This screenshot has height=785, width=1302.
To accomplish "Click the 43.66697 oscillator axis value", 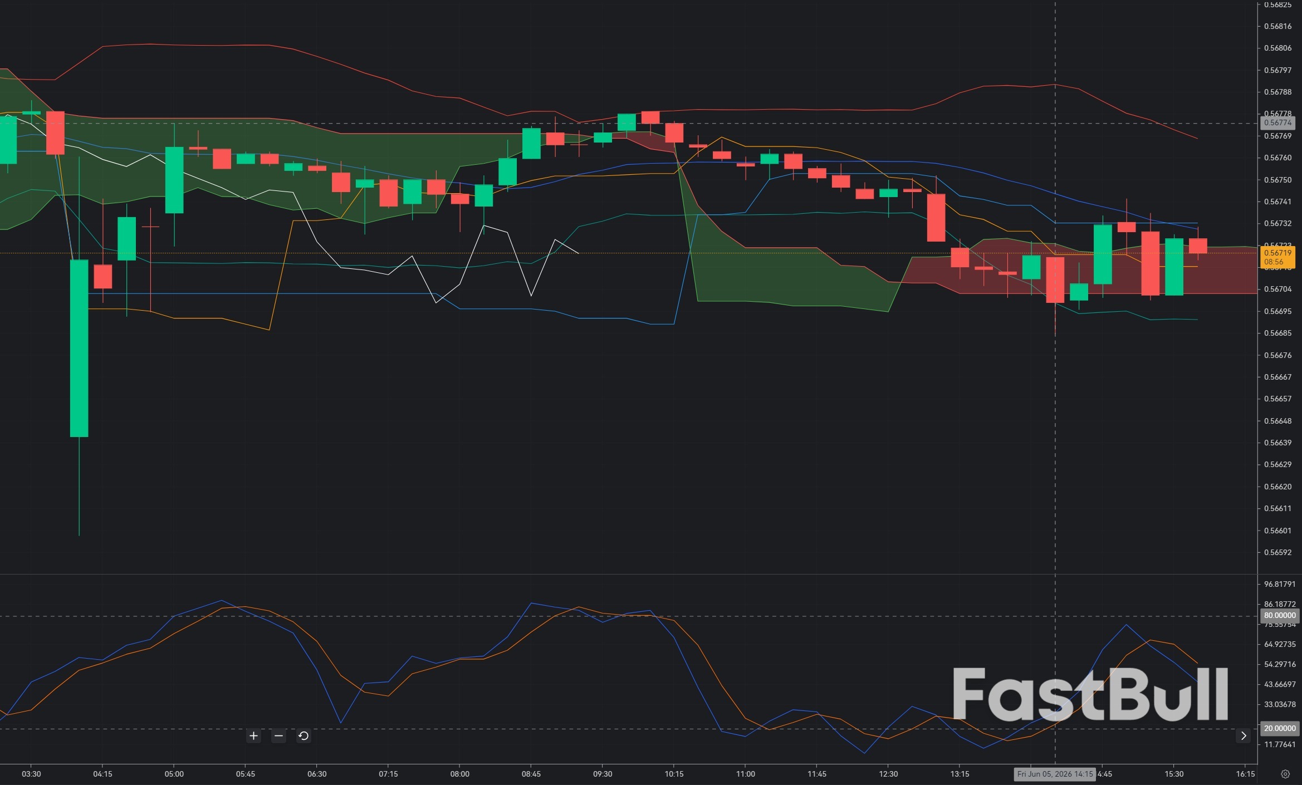I will (x=1279, y=684).
